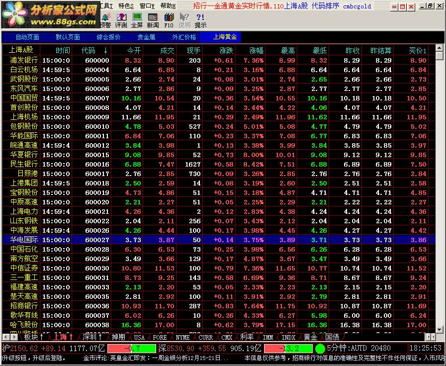Select the 华电国际 highlighted row
Screen dimensions: 446x366
tap(219, 240)
